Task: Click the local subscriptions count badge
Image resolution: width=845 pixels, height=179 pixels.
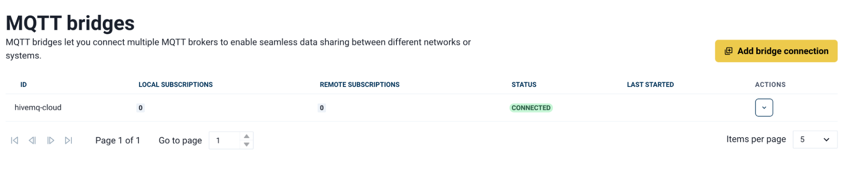Action: click(x=140, y=108)
